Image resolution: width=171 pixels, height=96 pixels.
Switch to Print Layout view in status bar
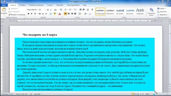click(133, 94)
